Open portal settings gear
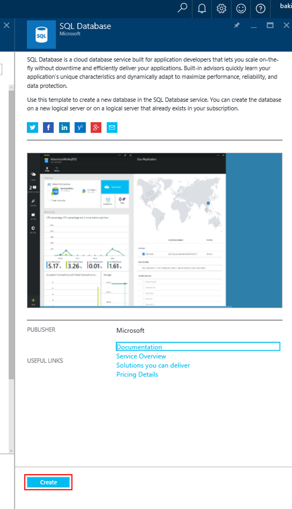The width and height of the screenshot is (292, 509). point(221,9)
